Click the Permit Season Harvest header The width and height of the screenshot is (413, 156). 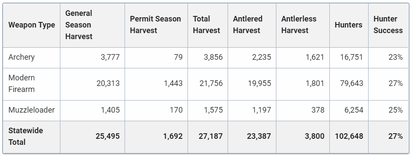pyautogui.click(x=155, y=24)
